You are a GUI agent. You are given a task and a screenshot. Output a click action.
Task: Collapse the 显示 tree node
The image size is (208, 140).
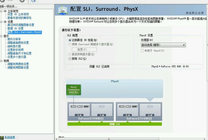[1, 36]
